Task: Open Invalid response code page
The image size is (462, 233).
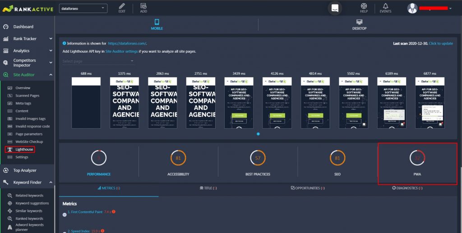Action: coord(32,126)
